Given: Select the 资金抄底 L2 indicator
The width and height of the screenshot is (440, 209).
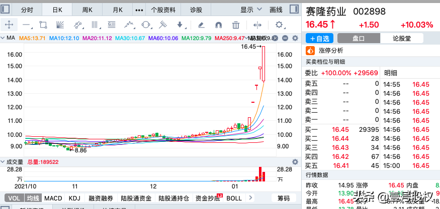Looking at the screenshot, I should pos(209,198).
